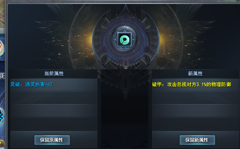Click the gold icon at bottom-left edge
The width and height of the screenshot is (240, 149).
2,144
